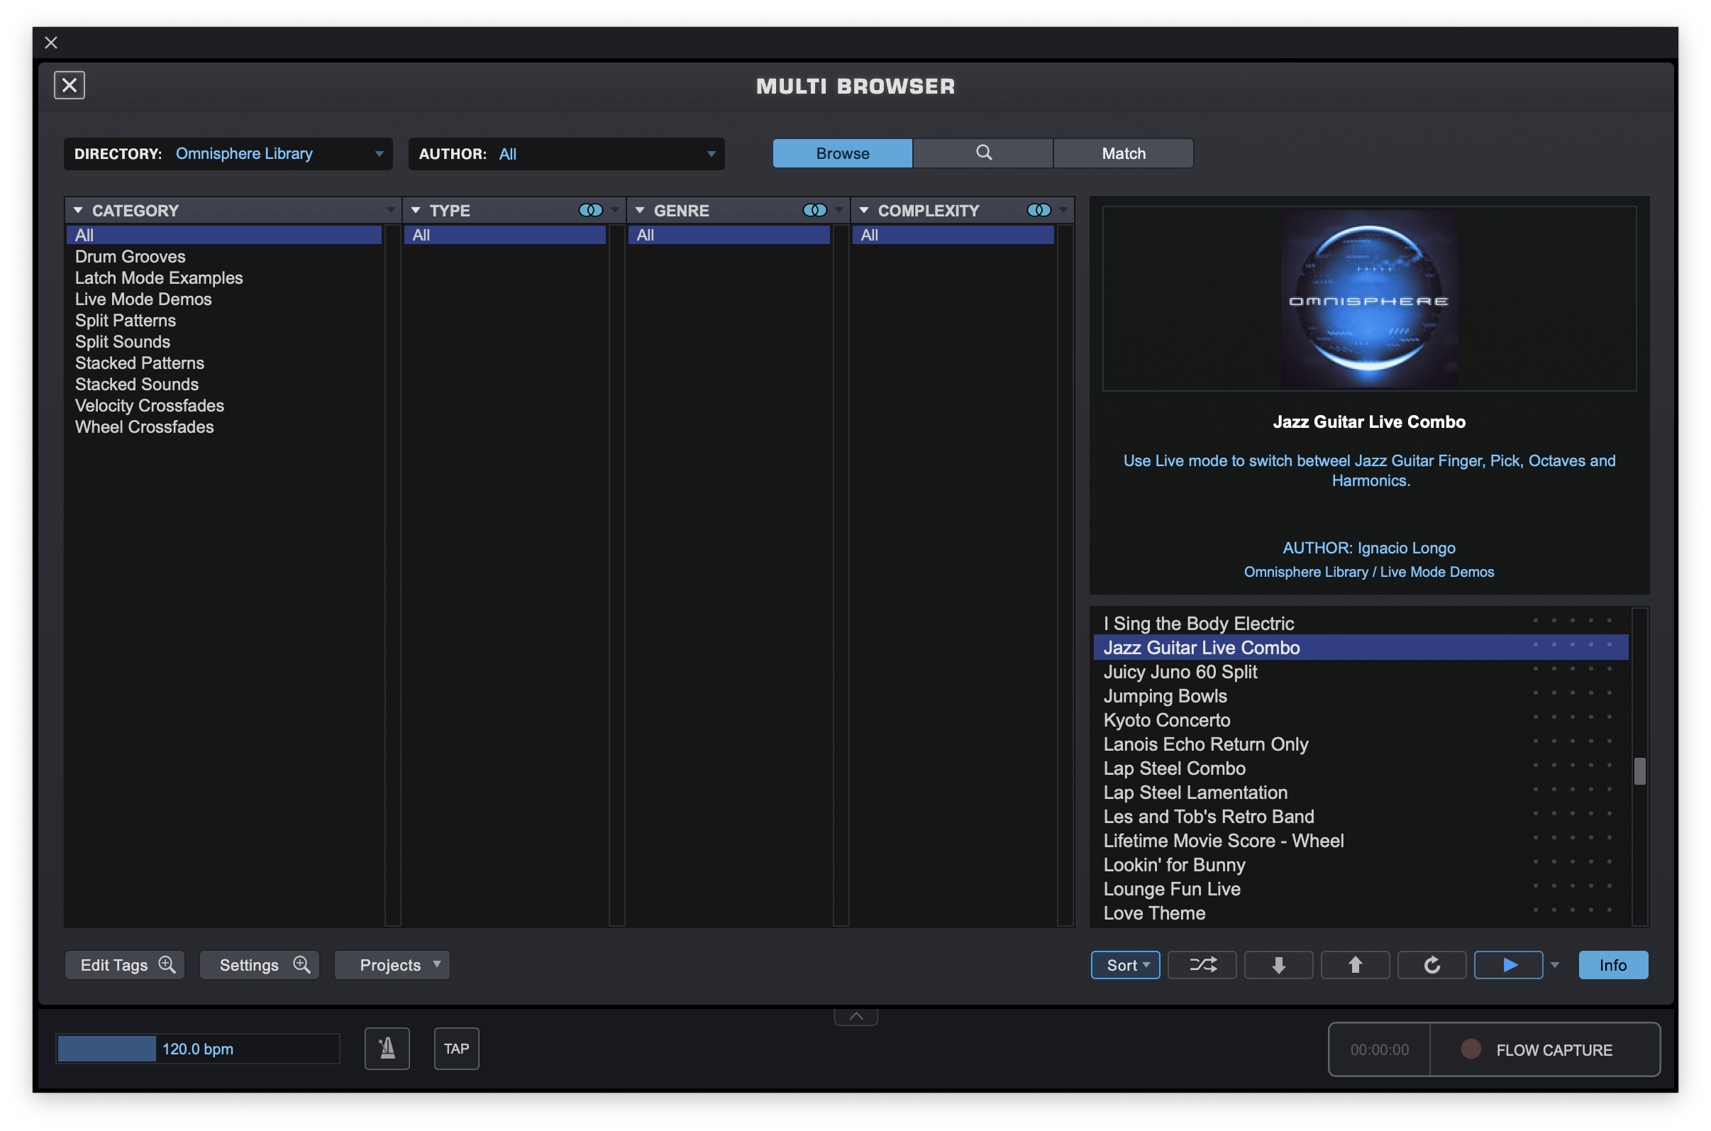Open the AUTHOR dropdown
1711x1131 pixels.
click(566, 154)
